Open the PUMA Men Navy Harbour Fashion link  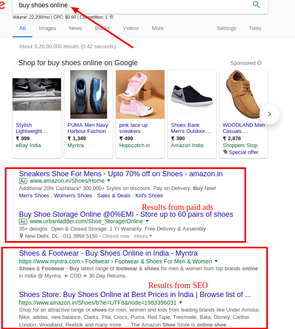(x=88, y=128)
